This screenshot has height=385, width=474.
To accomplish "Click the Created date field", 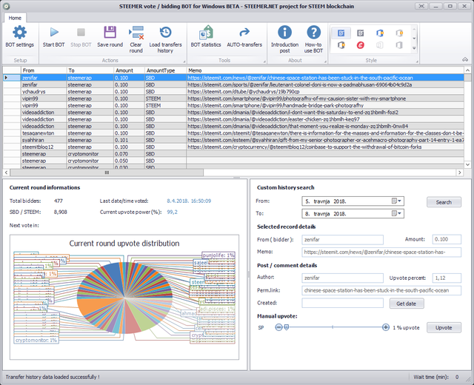I will click(342, 303).
